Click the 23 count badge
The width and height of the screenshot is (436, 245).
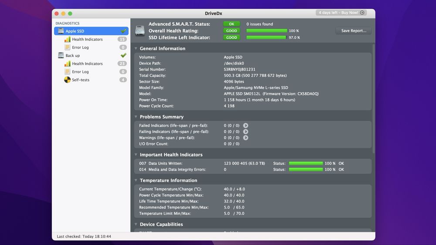coord(122,64)
